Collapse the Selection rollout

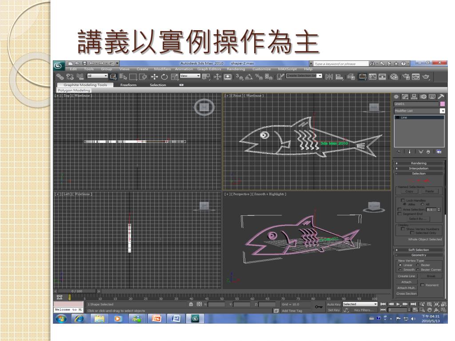click(x=419, y=174)
